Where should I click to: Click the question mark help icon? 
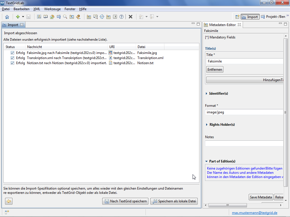click(121, 17)
